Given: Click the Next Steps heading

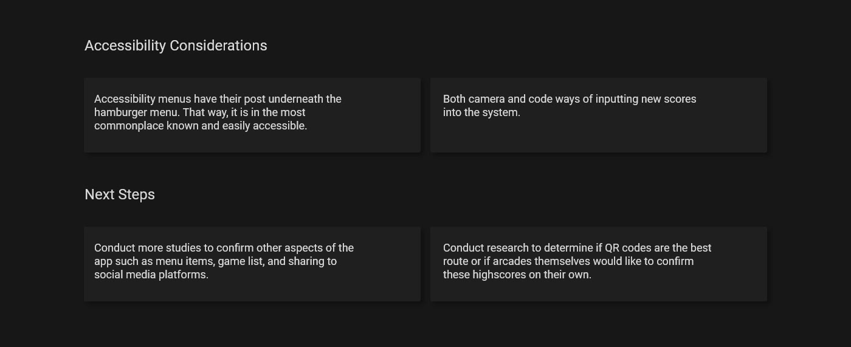Looking at the screenshot, I should pyautogui.click(x=120, y=194).
